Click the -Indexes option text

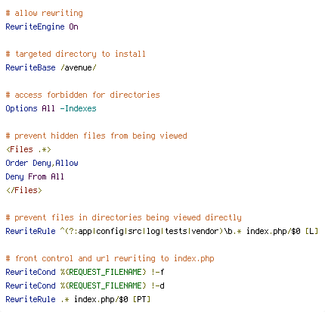[78, 108]
